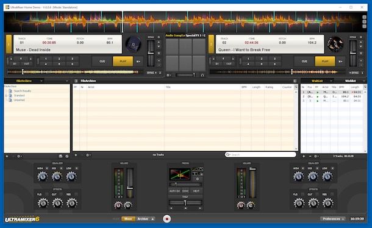Viewport: 372px width, 228px height.
Task: Open FileArchive track list gear menu
Action: click(x=88, y=155)
